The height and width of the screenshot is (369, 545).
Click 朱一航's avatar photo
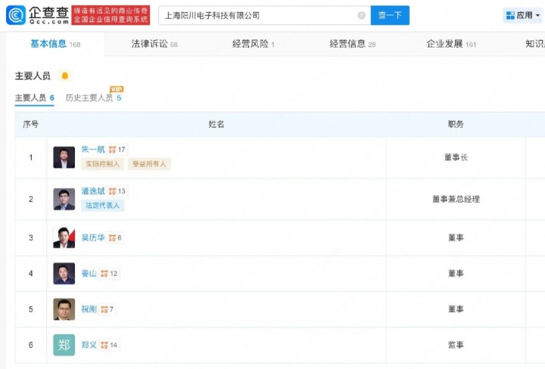64,157
